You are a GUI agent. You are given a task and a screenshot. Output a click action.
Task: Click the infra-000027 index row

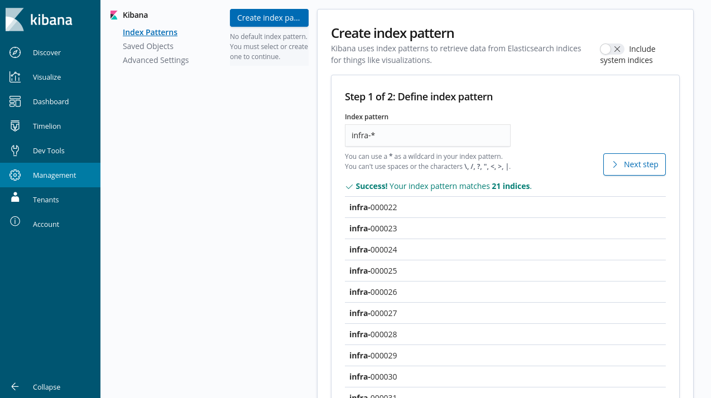[505, 313]
